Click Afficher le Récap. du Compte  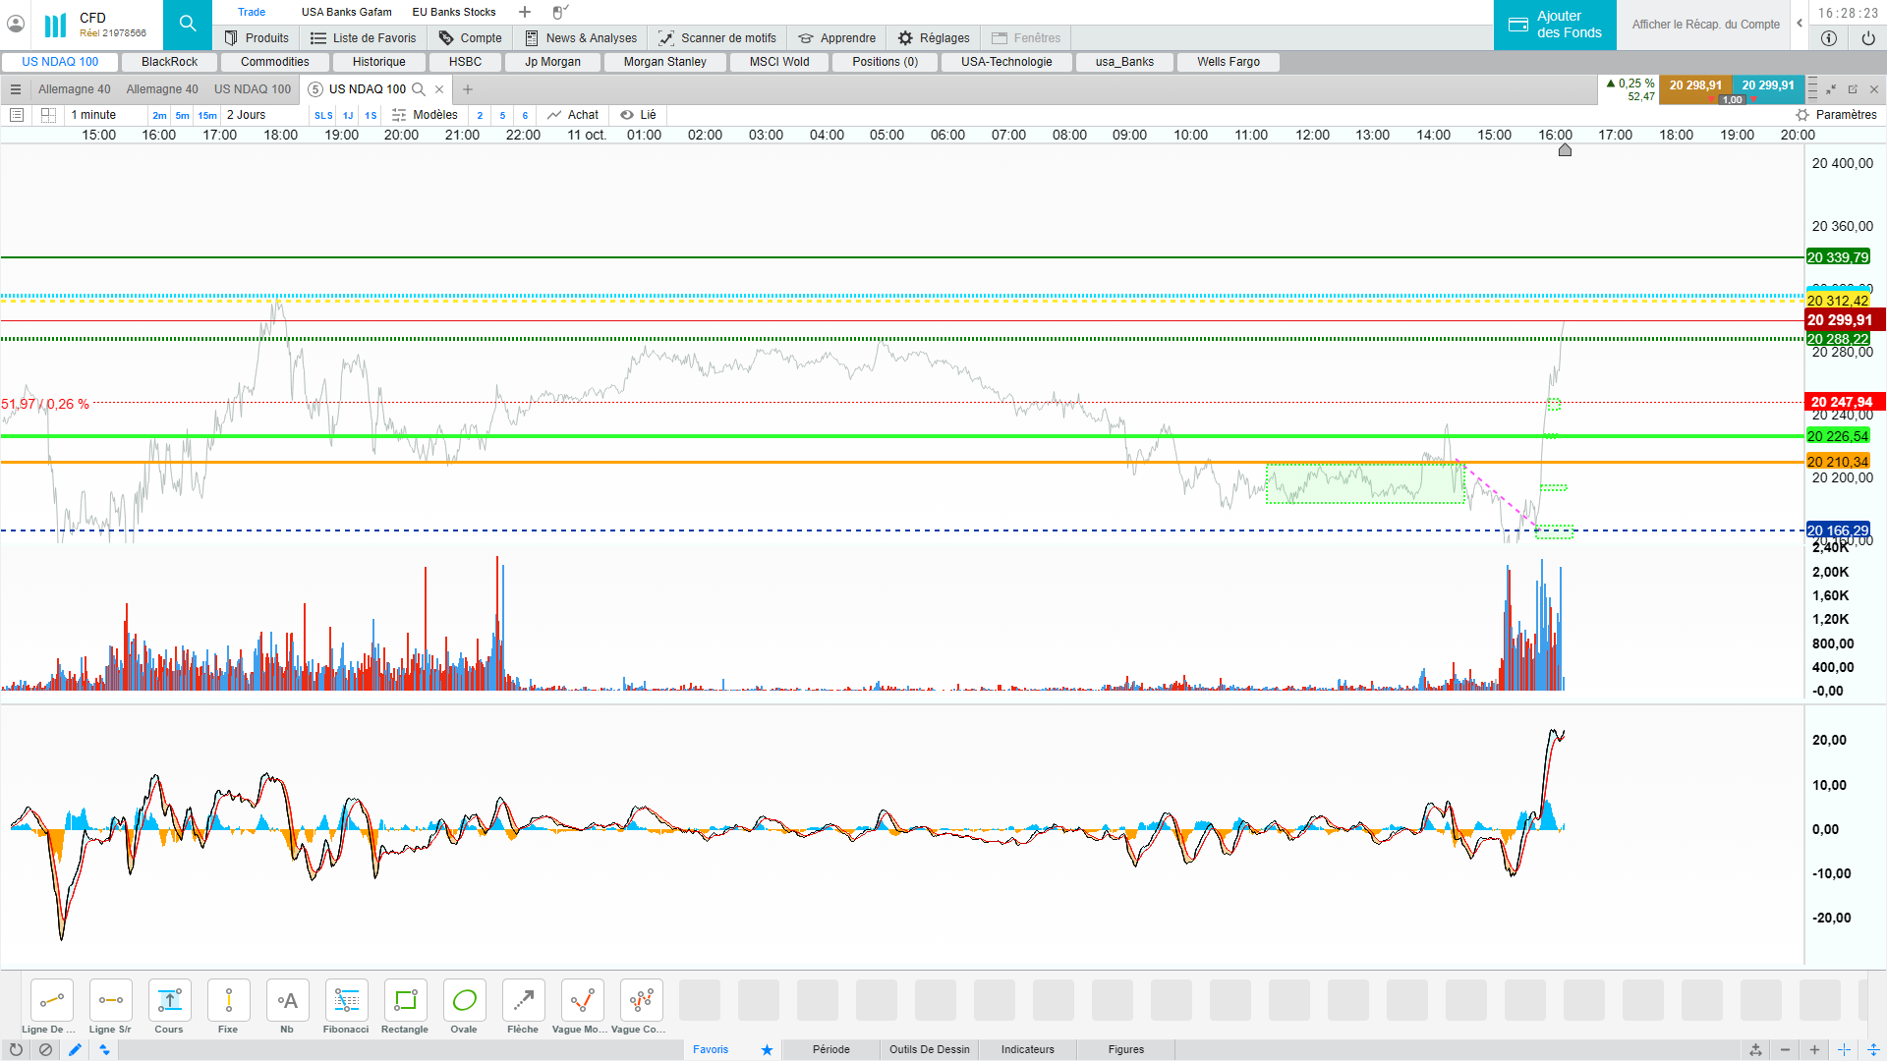tap(1705, 25)
